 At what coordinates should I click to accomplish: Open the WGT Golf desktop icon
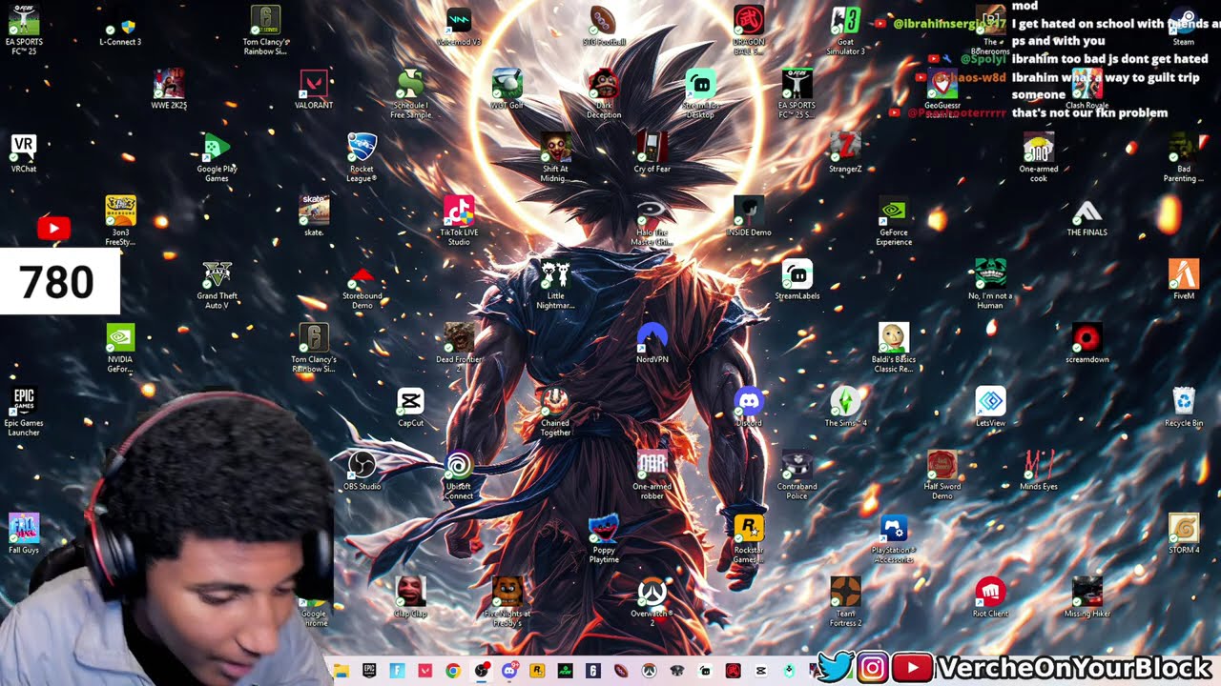coord(507,90)
